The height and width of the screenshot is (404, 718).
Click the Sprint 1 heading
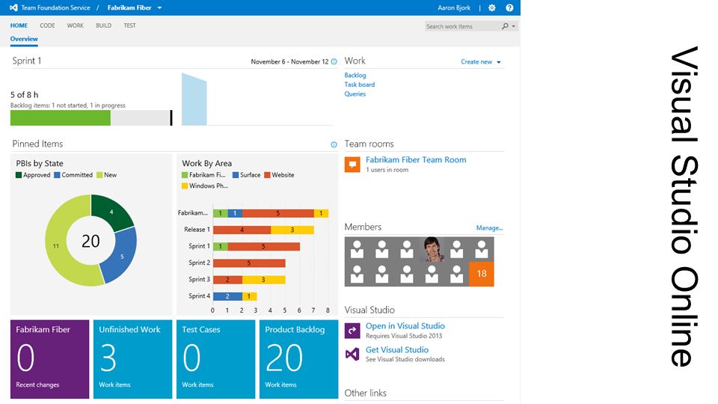pyautogui.click(x=27, y=61)
